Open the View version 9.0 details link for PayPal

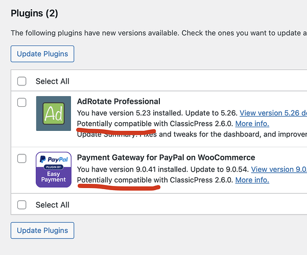(278, 169)
